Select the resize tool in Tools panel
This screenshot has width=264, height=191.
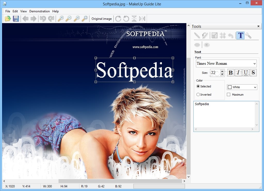click(x=214, y=35)
